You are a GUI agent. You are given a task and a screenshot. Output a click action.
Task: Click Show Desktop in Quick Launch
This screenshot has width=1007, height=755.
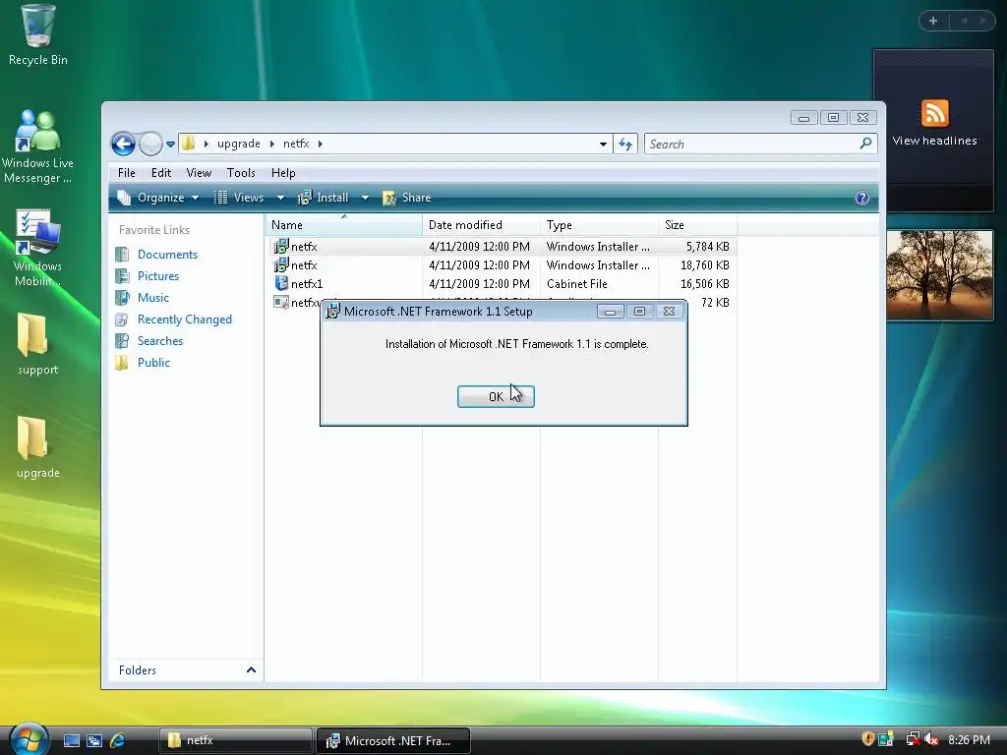tap(71, 741)
